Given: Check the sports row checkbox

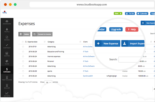Looking at the screenshot, I should (23, 71).
